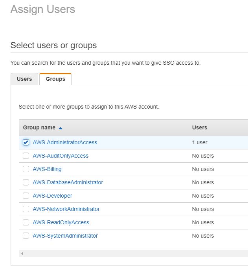Enable the AWS-Developer group checkbox
This screenshot has width=248, height=269.
pyautogui.click(x=26, y=196)
